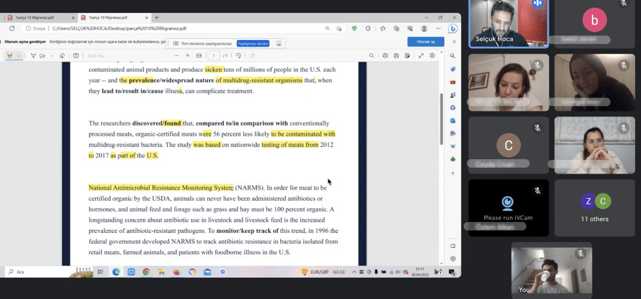
Task: Save the PDF with disk icon
Action: pyautogui.click(x=396, y=56)
